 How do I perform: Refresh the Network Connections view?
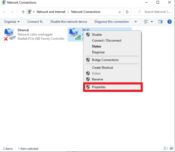tap(127, 12)
